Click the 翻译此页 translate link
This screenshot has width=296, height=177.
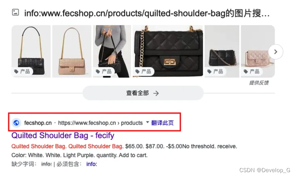tap(162, 123)
